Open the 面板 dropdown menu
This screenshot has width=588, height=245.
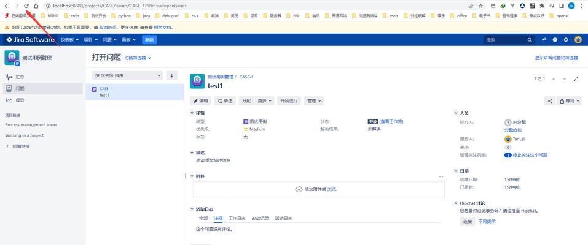[128, 40]
